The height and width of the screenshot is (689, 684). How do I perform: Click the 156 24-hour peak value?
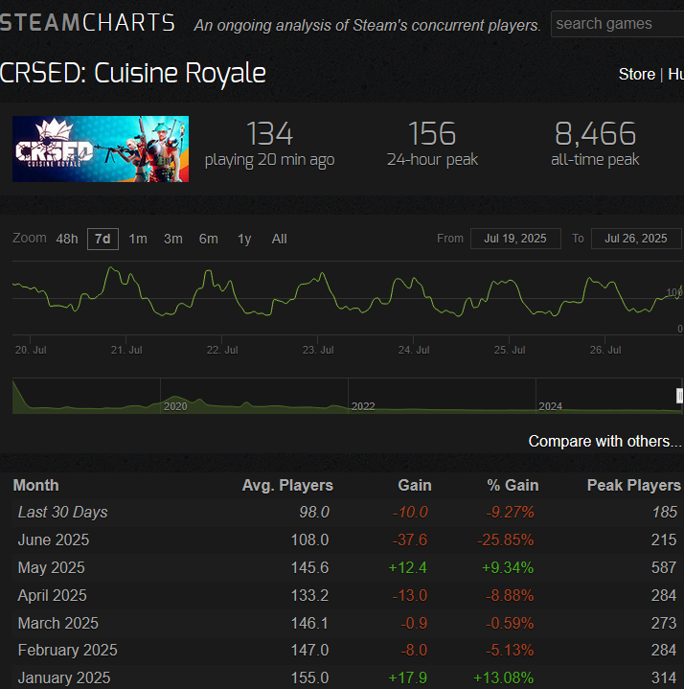(432, 133)
